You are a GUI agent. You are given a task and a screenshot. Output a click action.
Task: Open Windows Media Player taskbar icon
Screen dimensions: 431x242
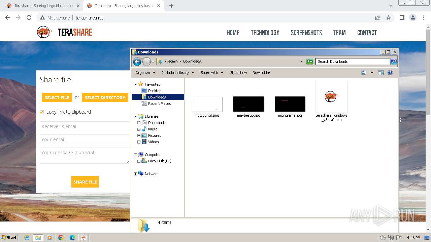[49, 238]
